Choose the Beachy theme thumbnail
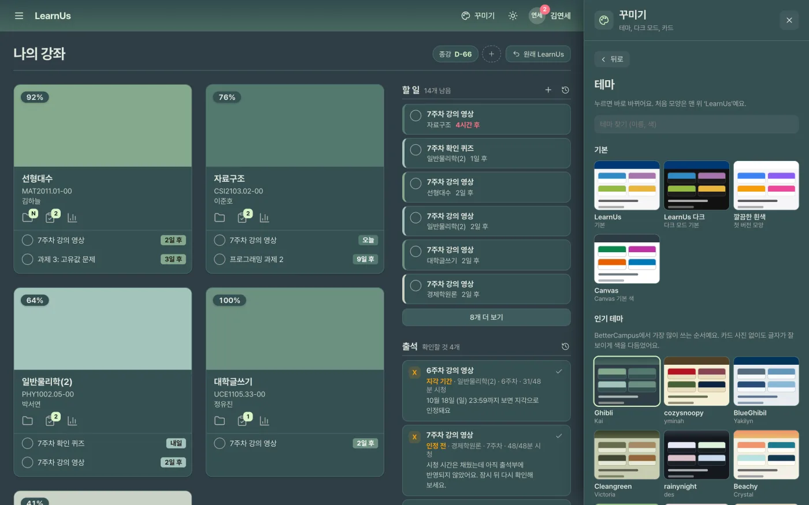The image size is (809, 505). (766, 455)
